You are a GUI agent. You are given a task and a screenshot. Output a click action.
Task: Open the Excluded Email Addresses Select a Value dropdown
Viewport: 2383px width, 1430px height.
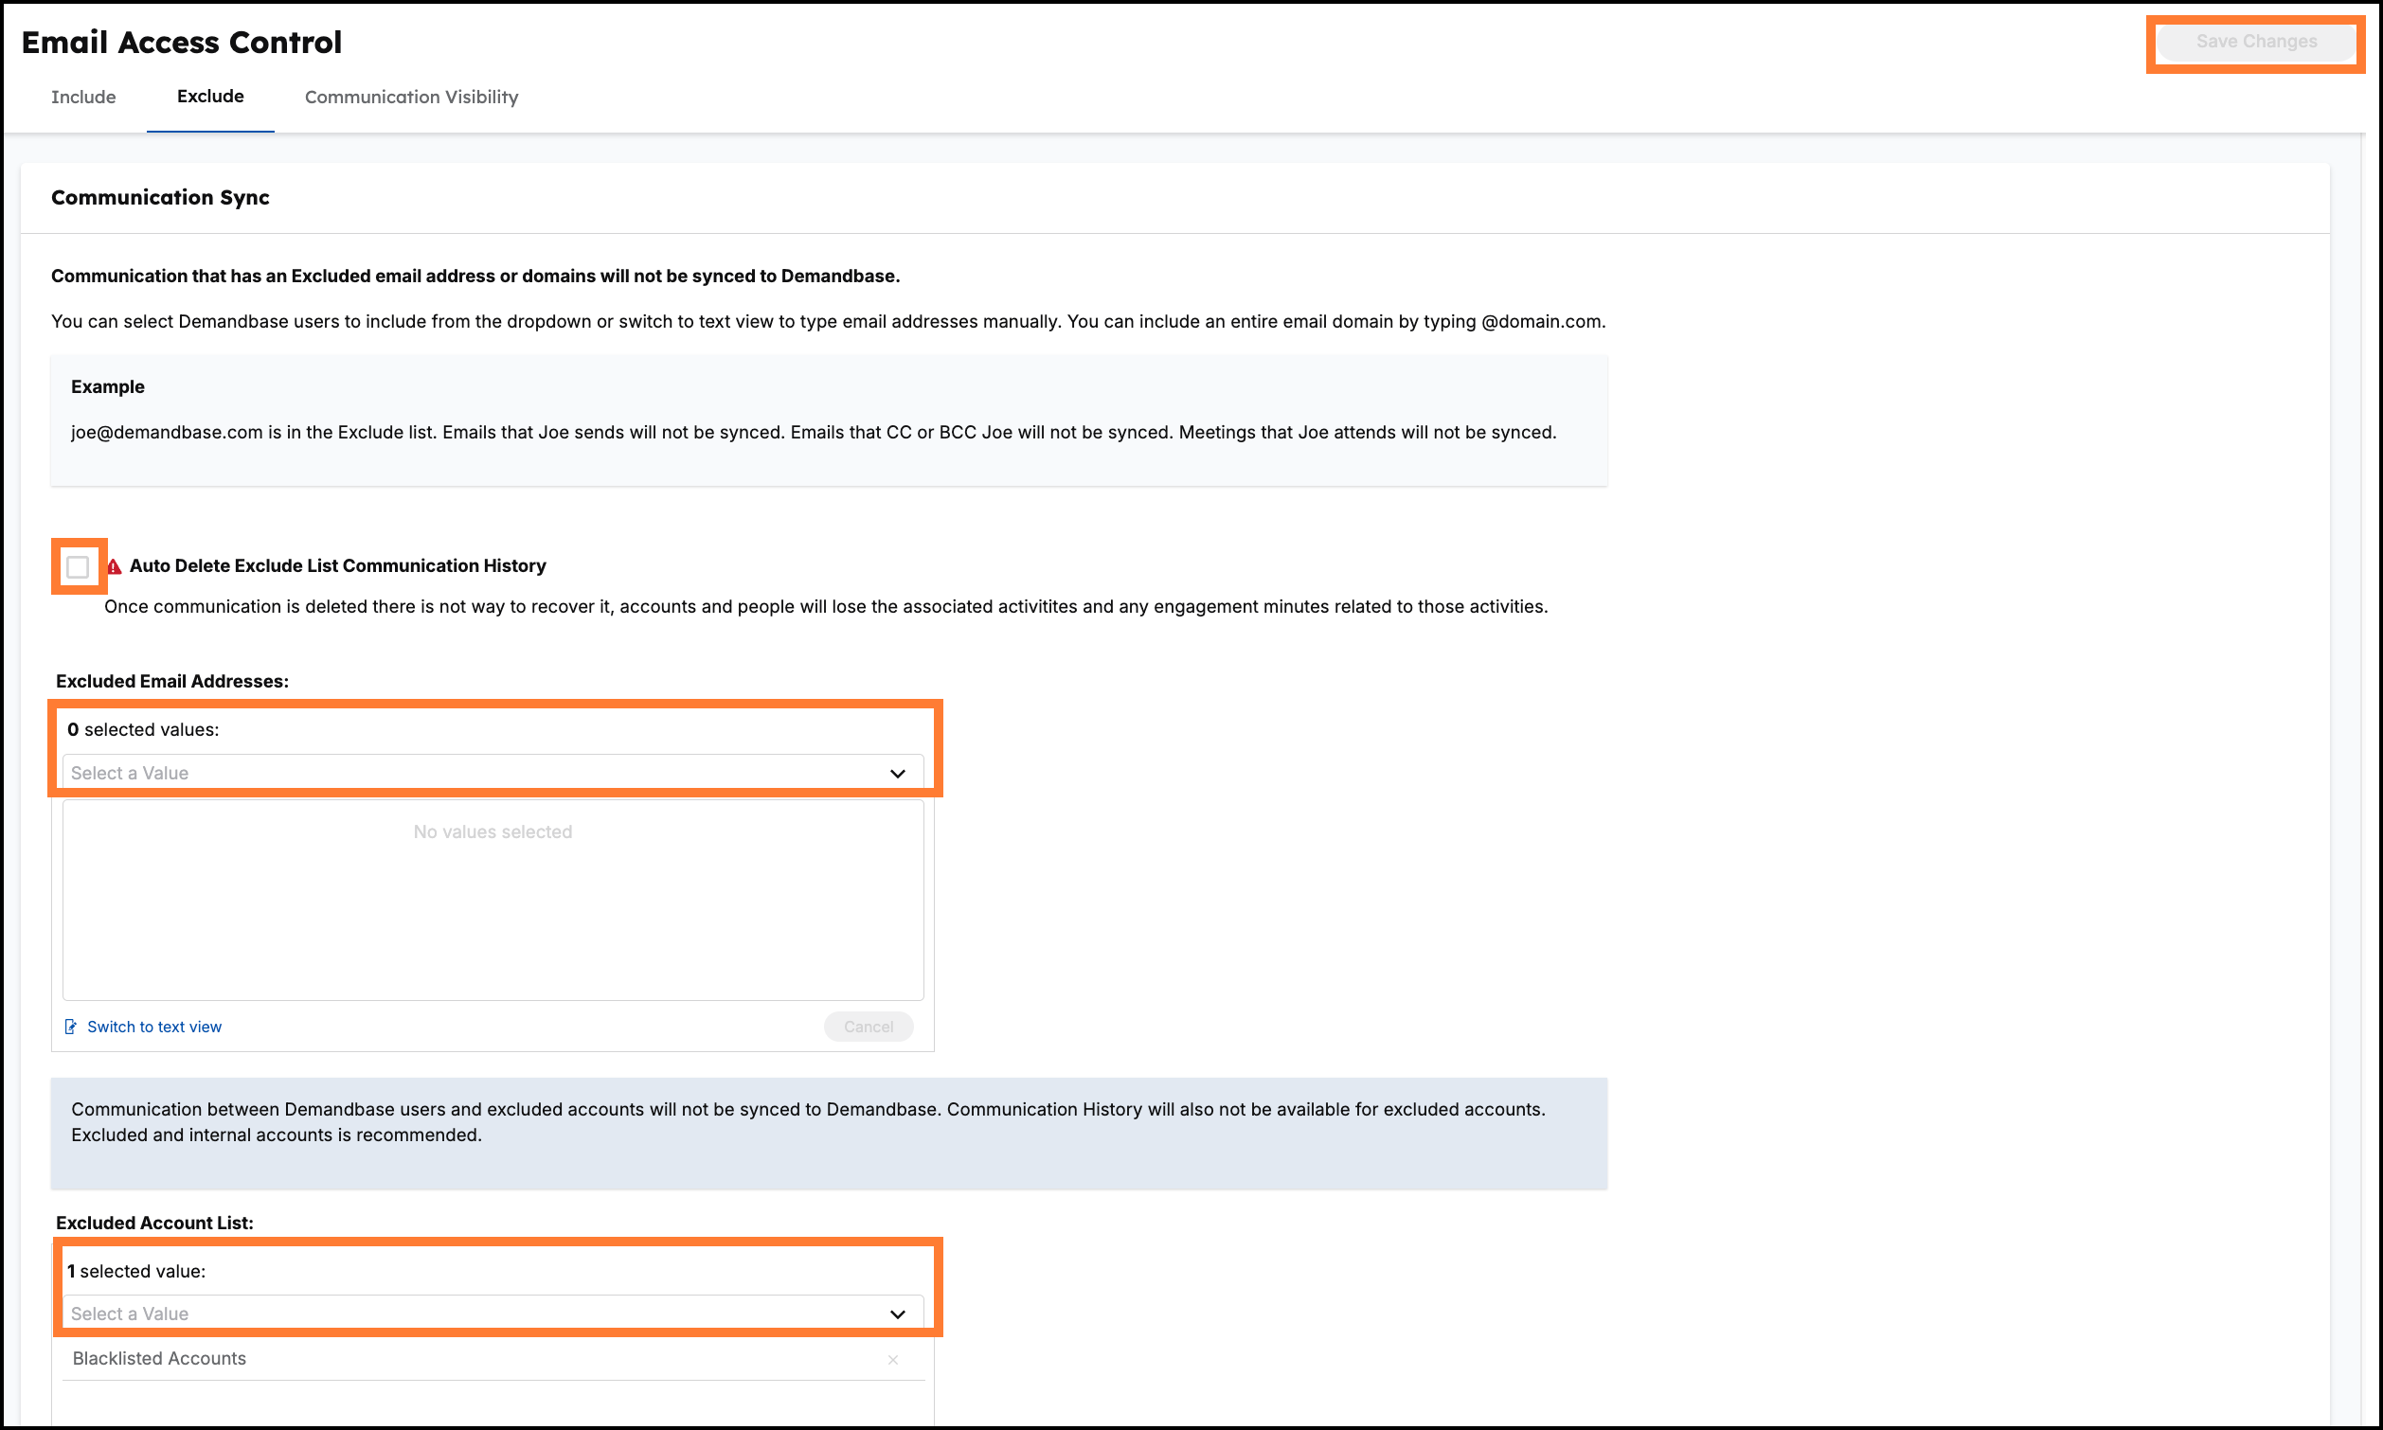493,773
